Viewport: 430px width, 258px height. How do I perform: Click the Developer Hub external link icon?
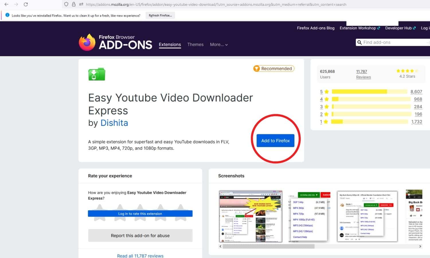414,28
